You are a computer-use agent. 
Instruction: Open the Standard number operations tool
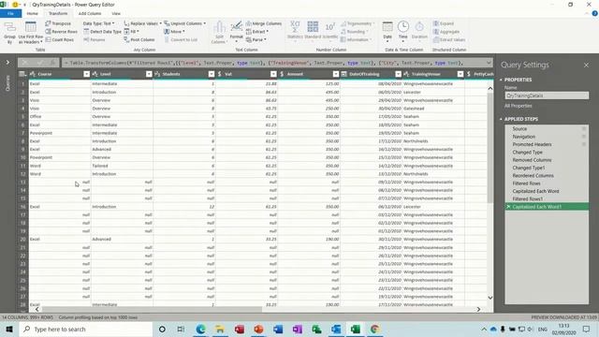tap(313, 31)
